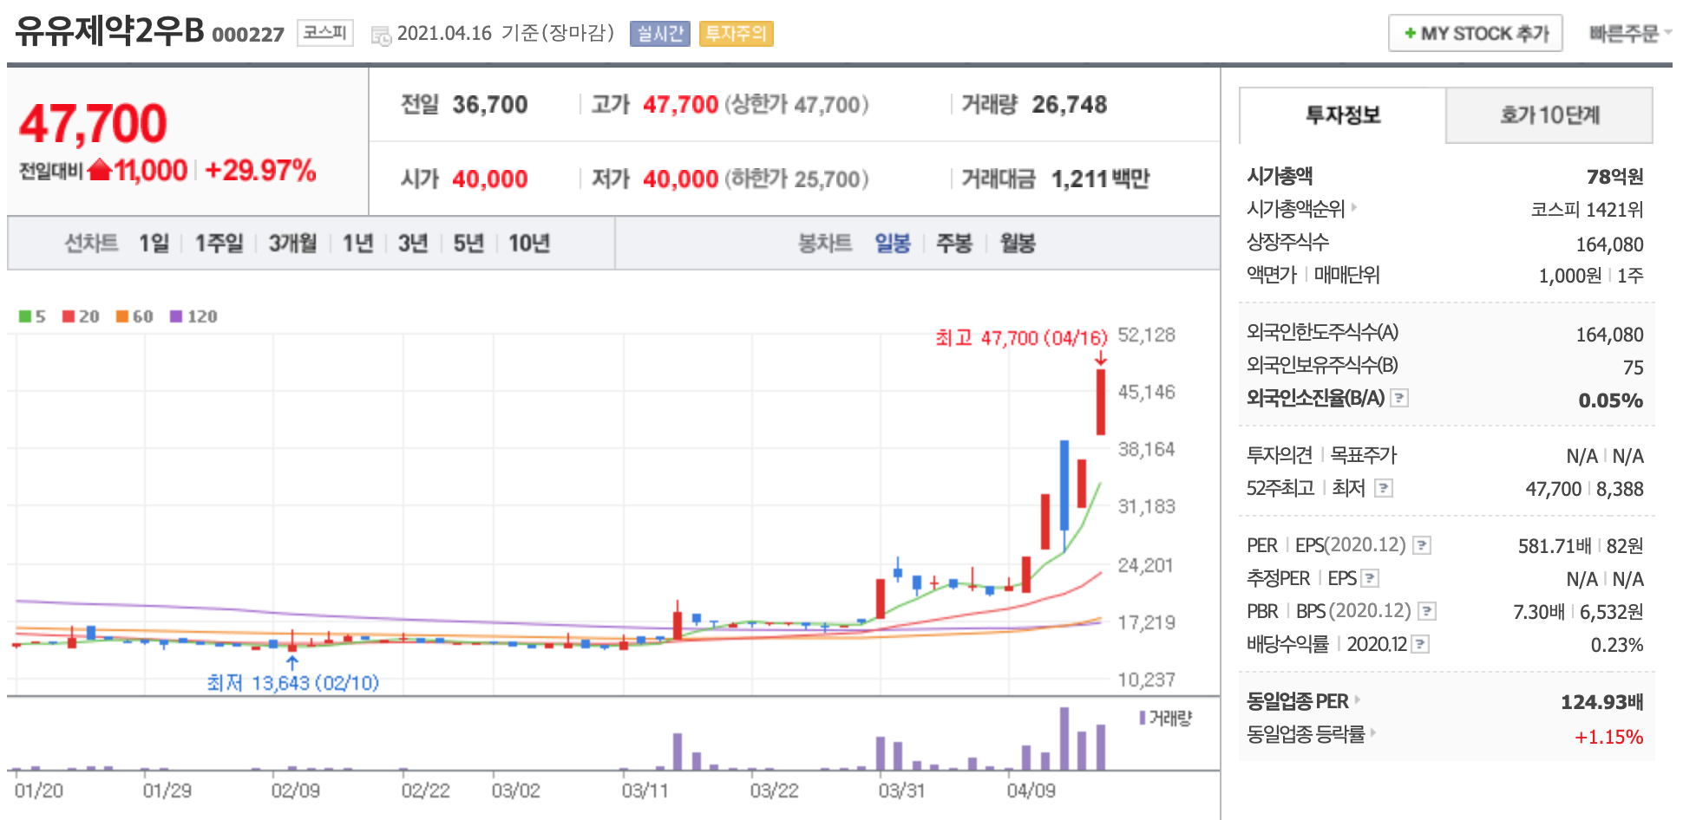Select the 1년 line chart period
Viewport: 1683px width, 820px height.
(x=357, y=243)
